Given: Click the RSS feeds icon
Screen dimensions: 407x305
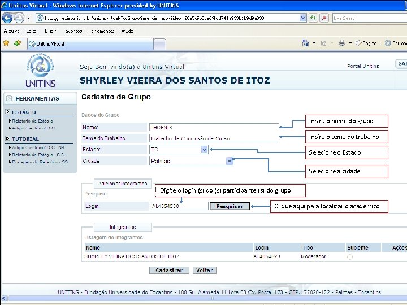Looking at the screenshot, I should click(x=323, y=43).
